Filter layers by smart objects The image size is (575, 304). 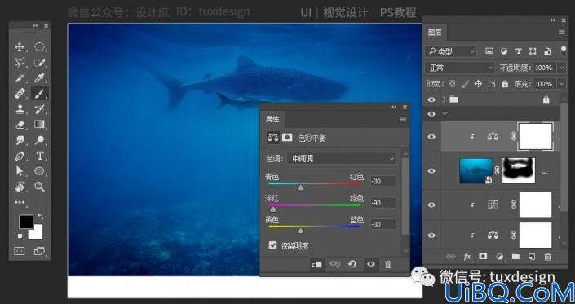click(547, 51)
